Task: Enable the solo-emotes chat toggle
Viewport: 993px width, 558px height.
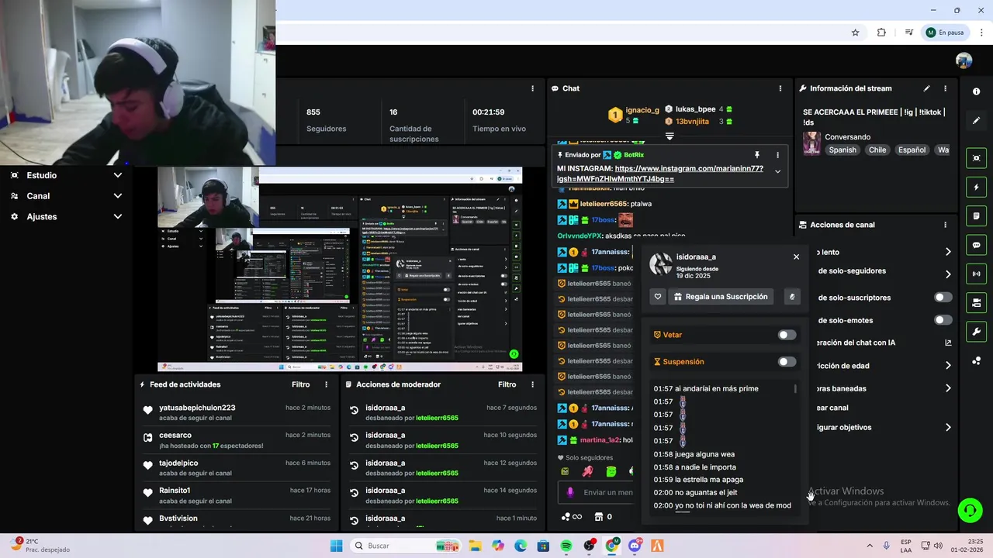Action: (943, 320)
